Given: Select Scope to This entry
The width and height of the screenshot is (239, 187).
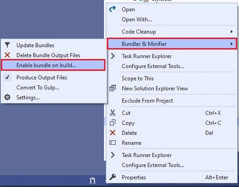Looking at the screenshot, I should [138, 79].
